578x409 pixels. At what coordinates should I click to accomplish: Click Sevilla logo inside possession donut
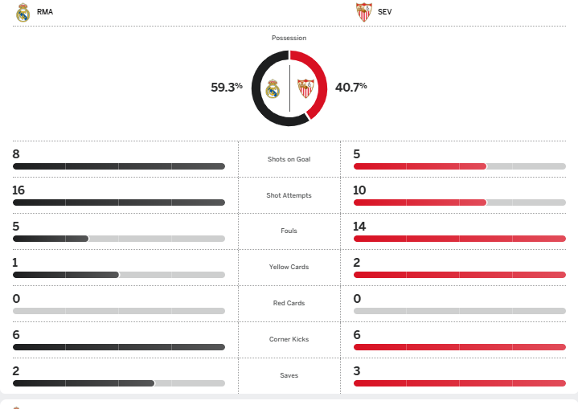[x=306, y=88]
